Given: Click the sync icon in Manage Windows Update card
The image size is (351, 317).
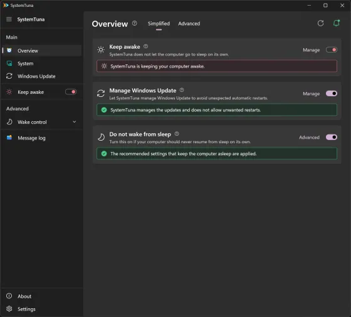Looking at the screenshot, I should 101,93.
